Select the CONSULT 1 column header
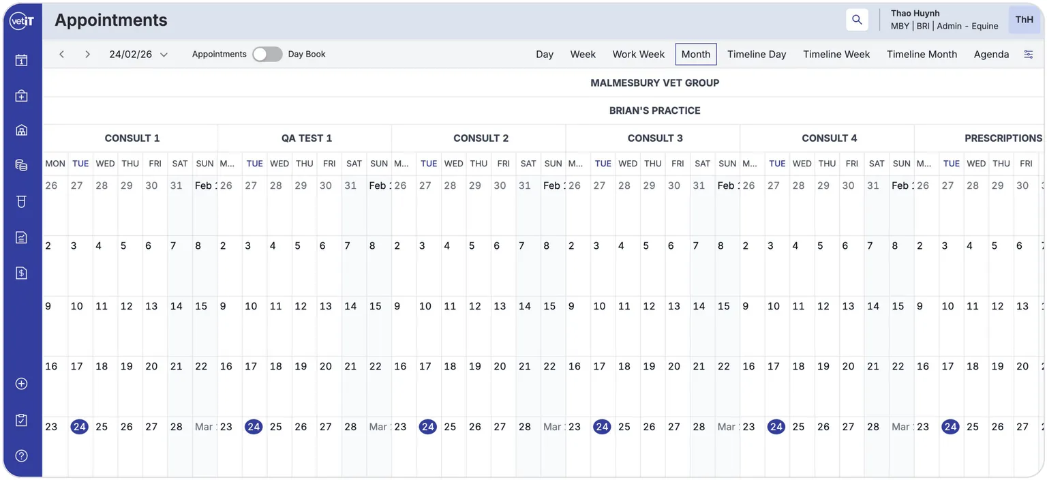Screen dimensions: 1047x480 pyautogui.click(x=132, y=138)
